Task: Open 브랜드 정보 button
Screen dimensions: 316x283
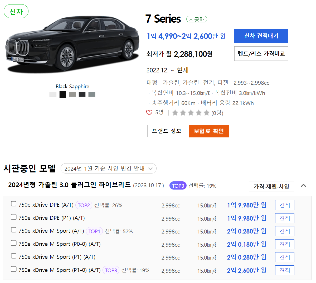Action: [x=167, y=131]
